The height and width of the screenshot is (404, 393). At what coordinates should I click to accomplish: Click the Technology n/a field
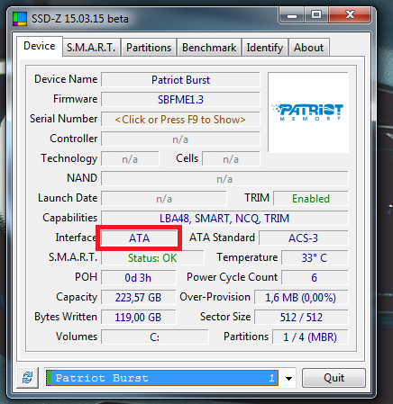pyautogui.click(x=130, y=159)
